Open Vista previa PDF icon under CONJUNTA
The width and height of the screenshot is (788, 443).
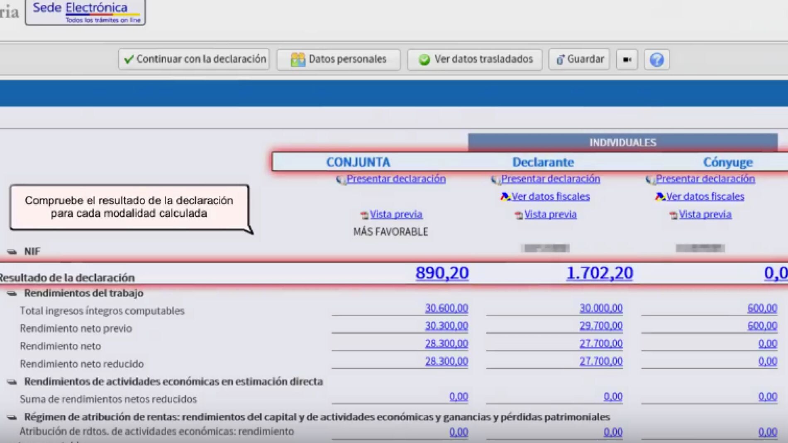pyautogui.click(x=364, y=215)
